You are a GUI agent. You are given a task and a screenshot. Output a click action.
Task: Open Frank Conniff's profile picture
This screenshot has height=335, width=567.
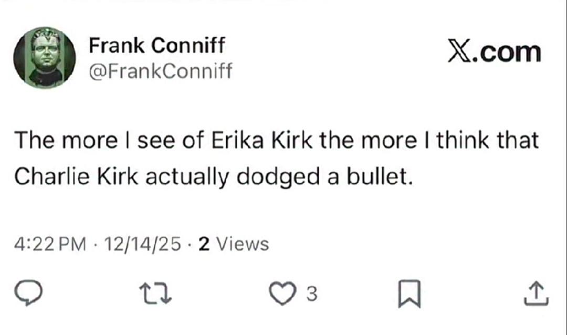(x=45, y=57)
